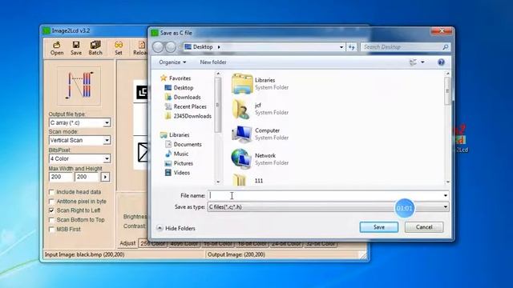Select the Computer icon in file list
Image resolution: width=513 pixels, height=288 pixels.
pyautogui.click(x=241, y=134)
